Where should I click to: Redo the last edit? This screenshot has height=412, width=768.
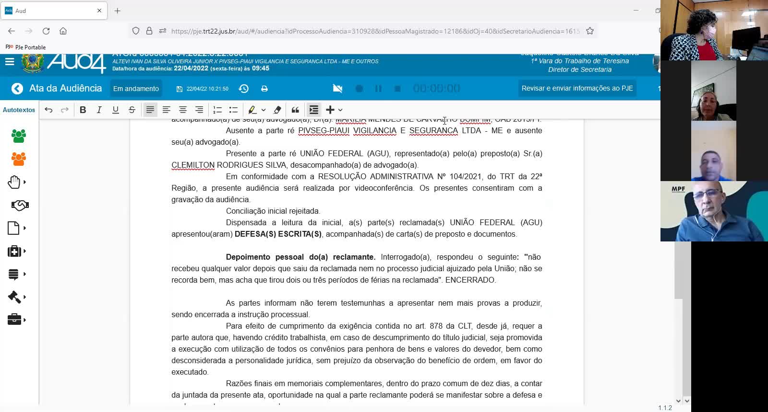point(64,110)
